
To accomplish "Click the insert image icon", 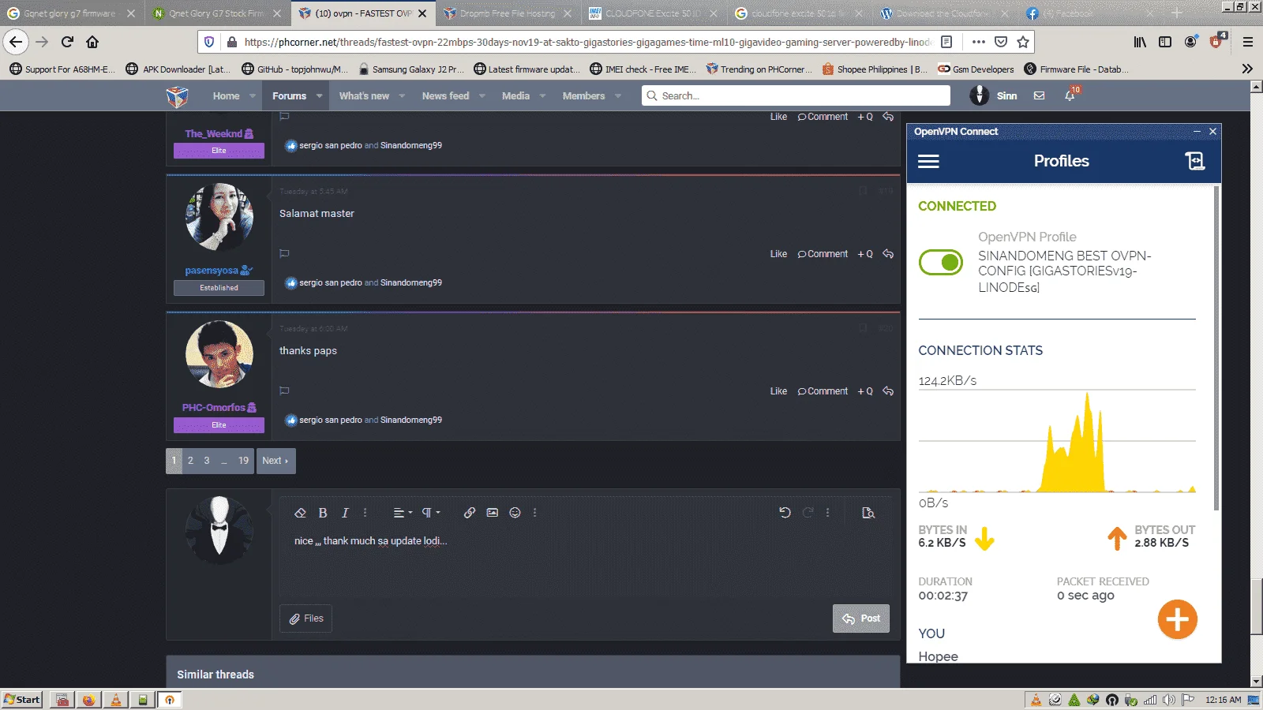I will [x=493, y=513].
